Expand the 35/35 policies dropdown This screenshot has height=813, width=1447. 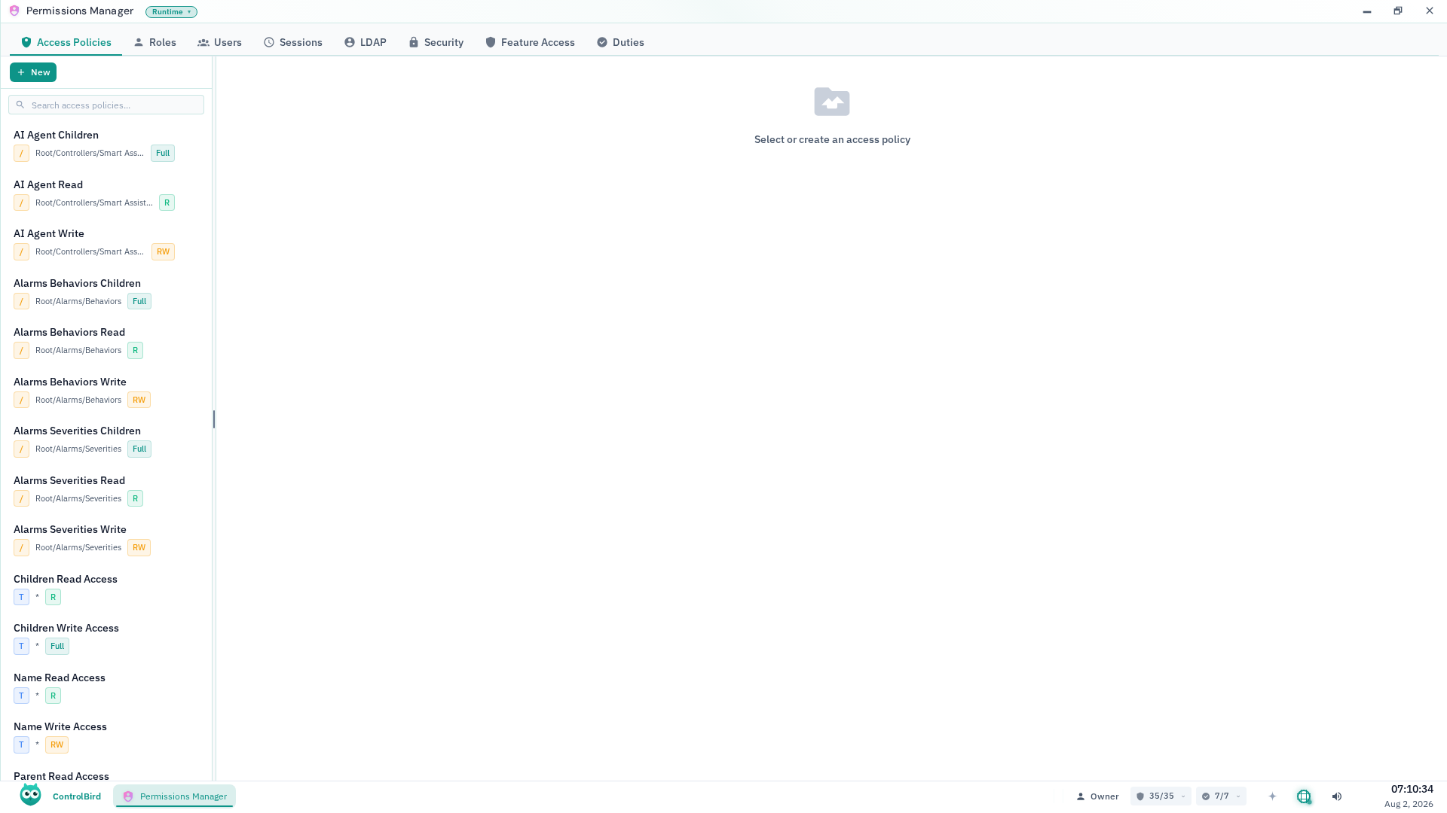pos(1161,796)
